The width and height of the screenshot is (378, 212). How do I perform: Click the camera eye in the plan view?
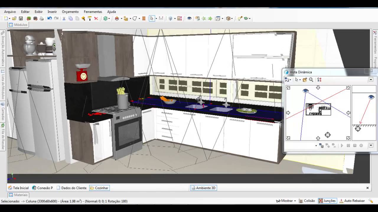click(x=306, y=91)
